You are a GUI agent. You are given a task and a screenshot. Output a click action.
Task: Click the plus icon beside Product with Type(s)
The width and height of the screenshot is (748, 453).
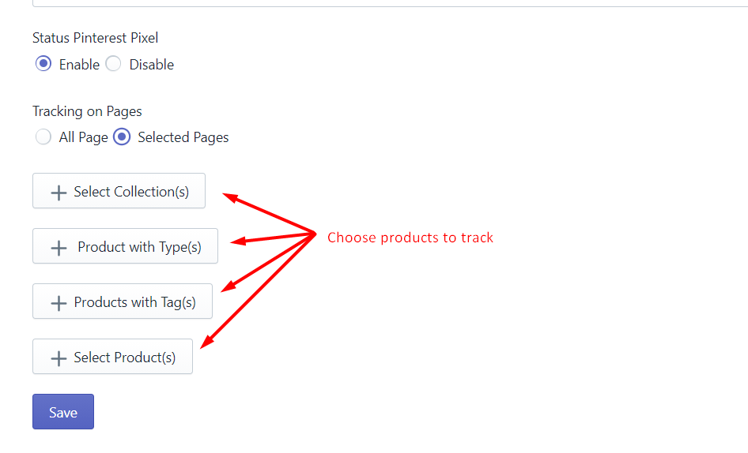[59, 248]
